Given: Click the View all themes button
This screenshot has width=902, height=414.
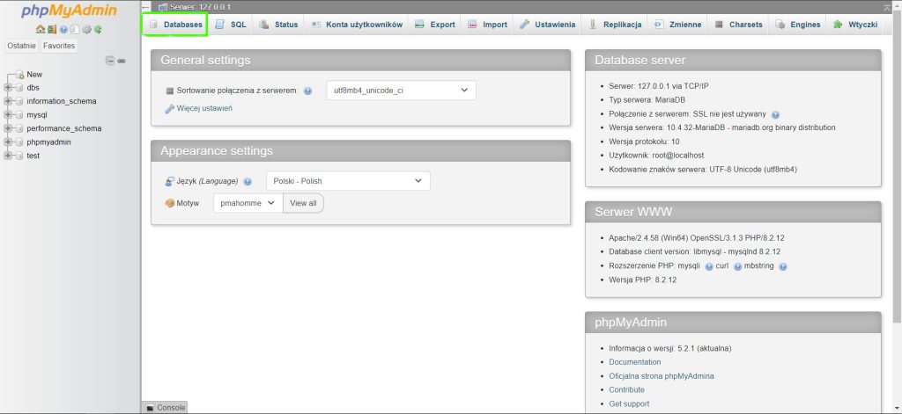Looking at the screenshot, I should pyautogui.click(x=303, y=203).
